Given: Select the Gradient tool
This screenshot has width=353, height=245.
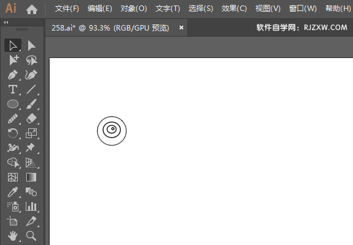Looking at the screenshot, I should click(x=31, y=177).
